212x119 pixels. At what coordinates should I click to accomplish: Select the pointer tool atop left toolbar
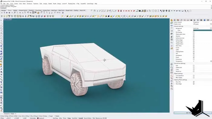point(1,20)
